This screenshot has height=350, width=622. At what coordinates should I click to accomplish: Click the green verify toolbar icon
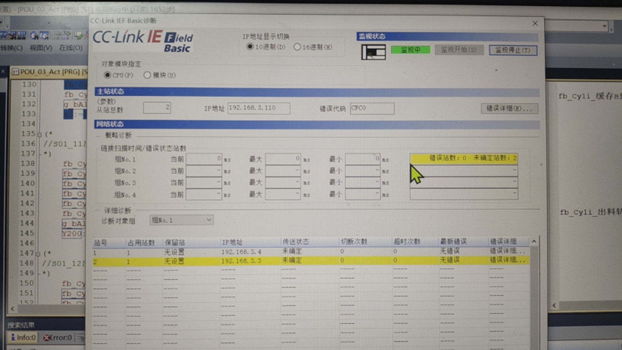click(x=78, y=36)
